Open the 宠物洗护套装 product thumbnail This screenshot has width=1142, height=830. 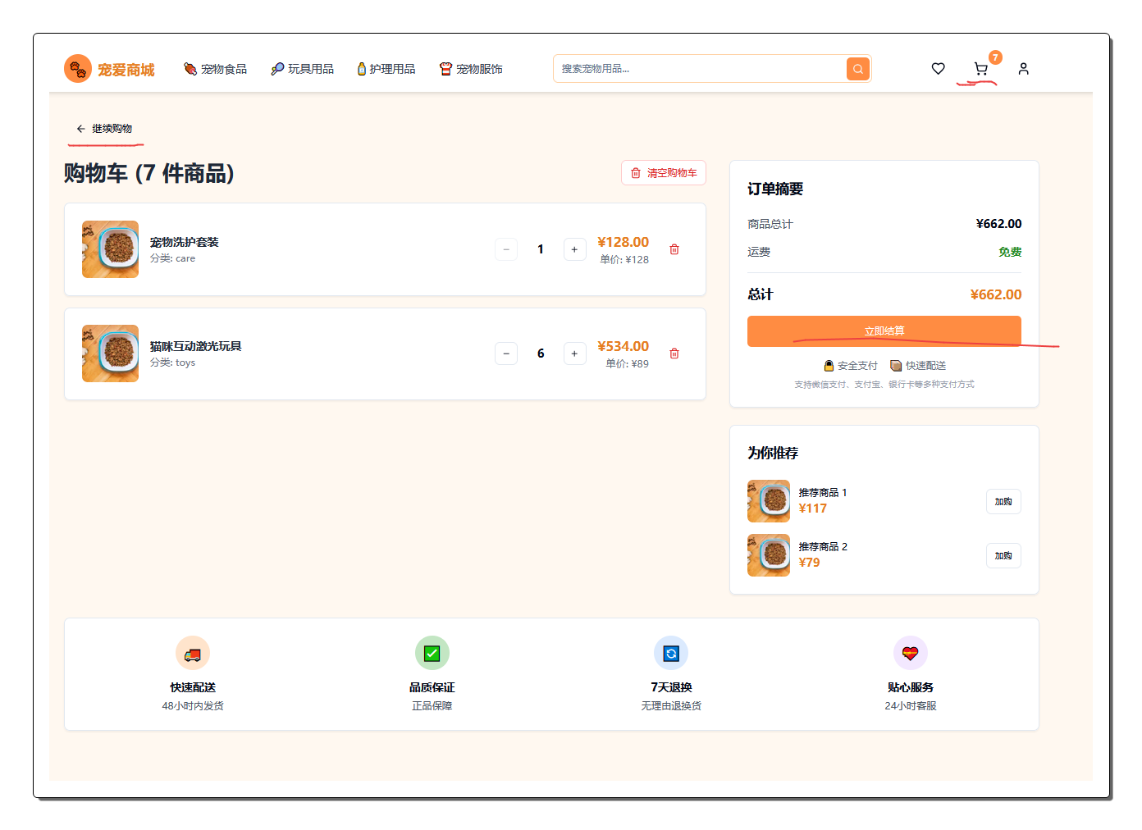point(111,249)
